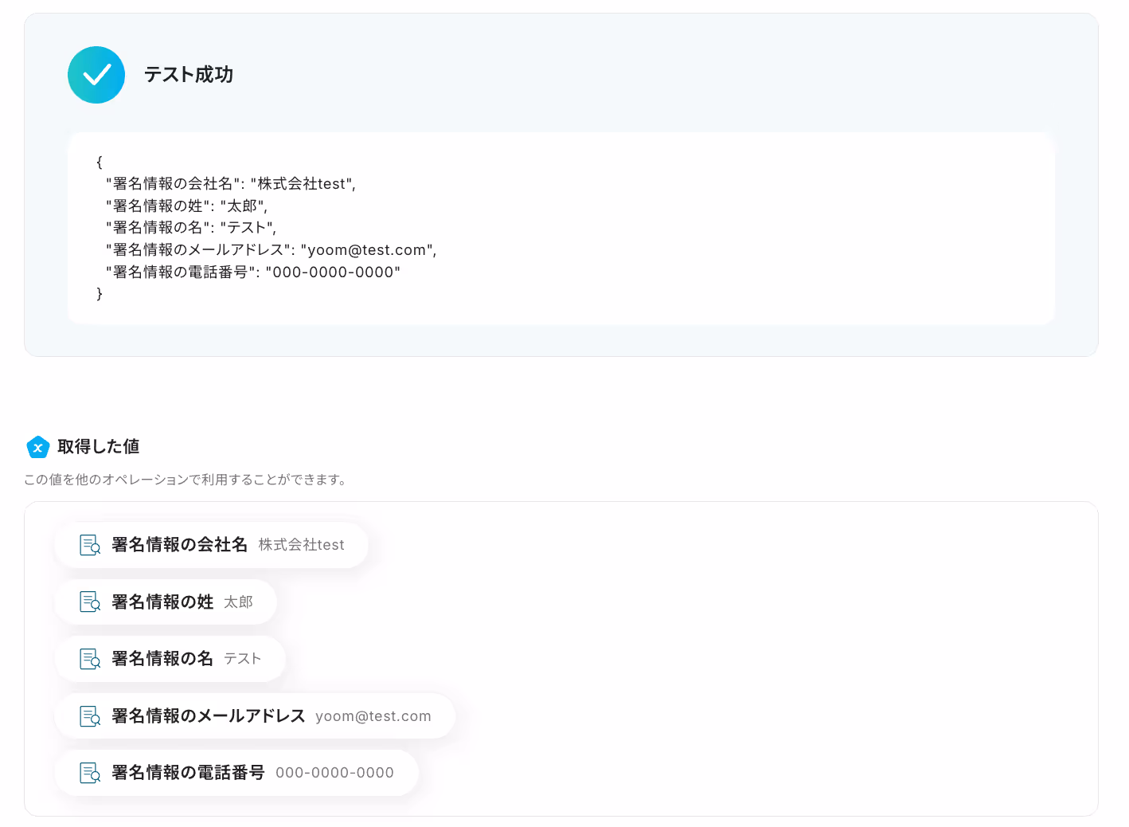Click the document icon for 署名情報の名

pyautogui.click(x=90, y=659)
